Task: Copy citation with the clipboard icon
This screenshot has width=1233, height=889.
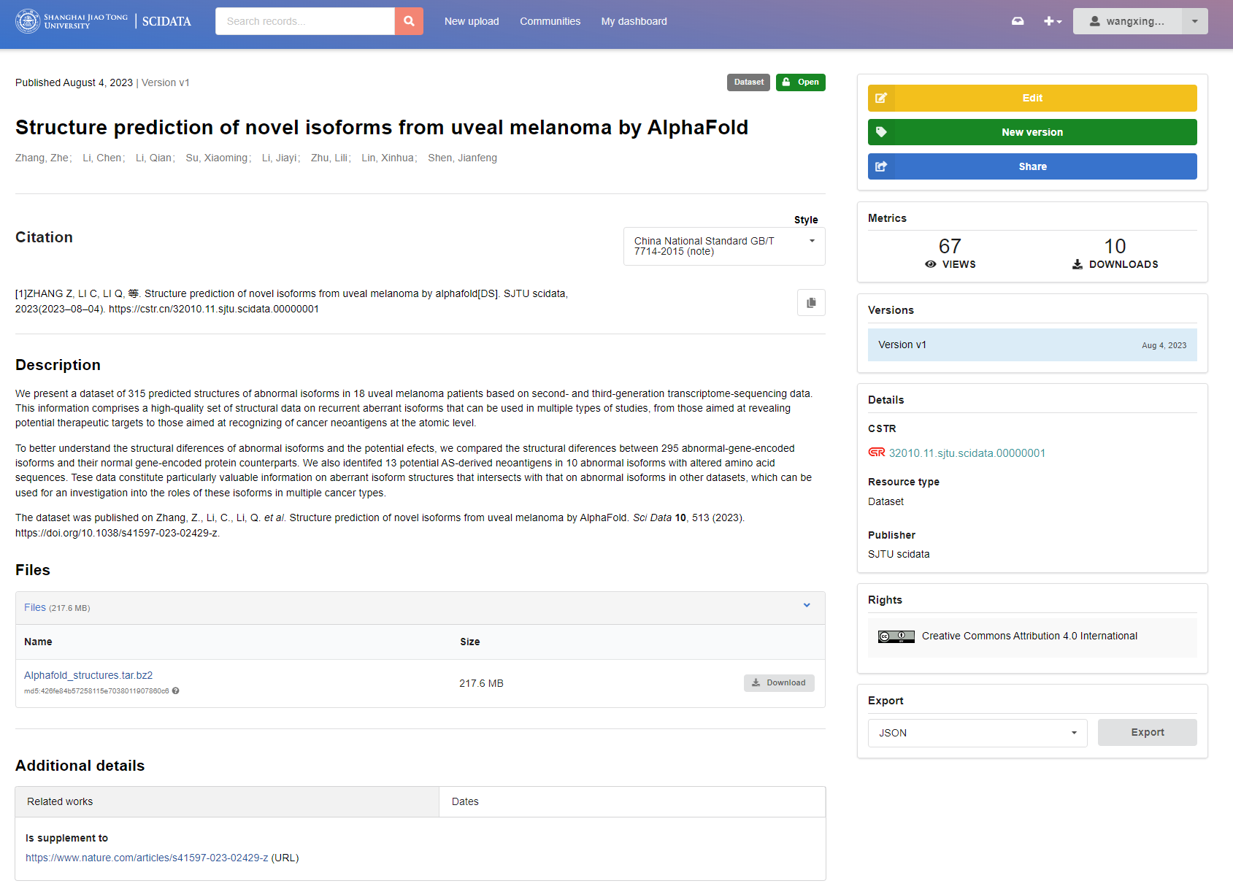Action: tap(811, 302)
